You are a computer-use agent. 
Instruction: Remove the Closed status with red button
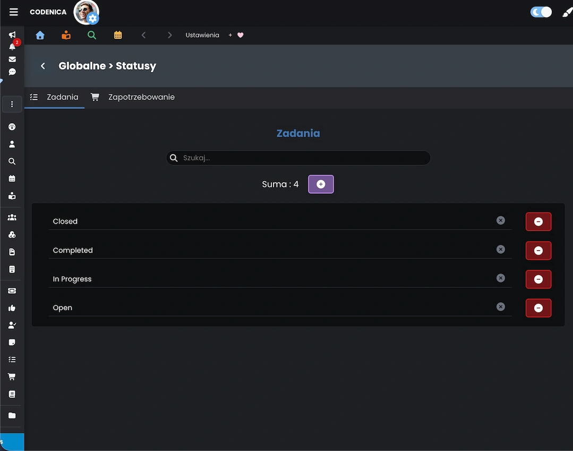click(538, 222)
